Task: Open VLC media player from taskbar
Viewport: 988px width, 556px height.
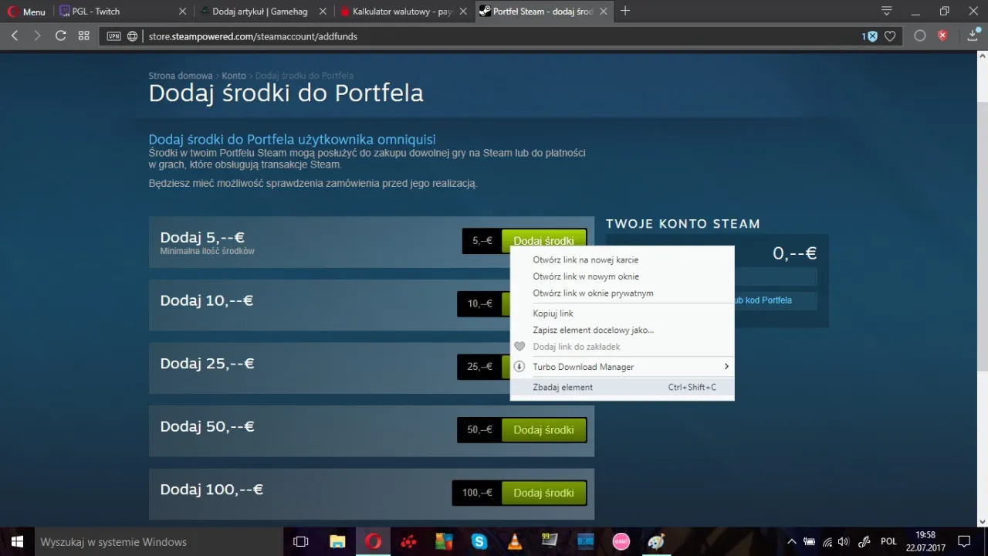Action: pos(515,542)
